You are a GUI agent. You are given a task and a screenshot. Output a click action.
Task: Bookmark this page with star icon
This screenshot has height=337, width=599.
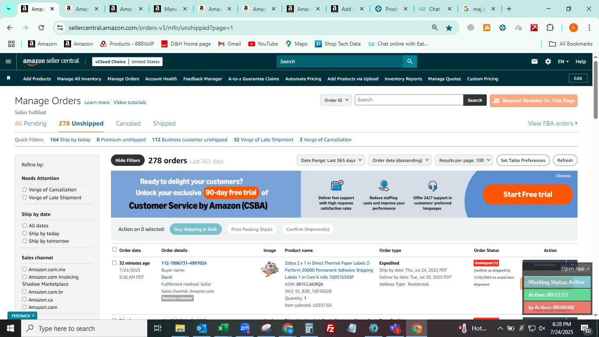coord(449,28)
